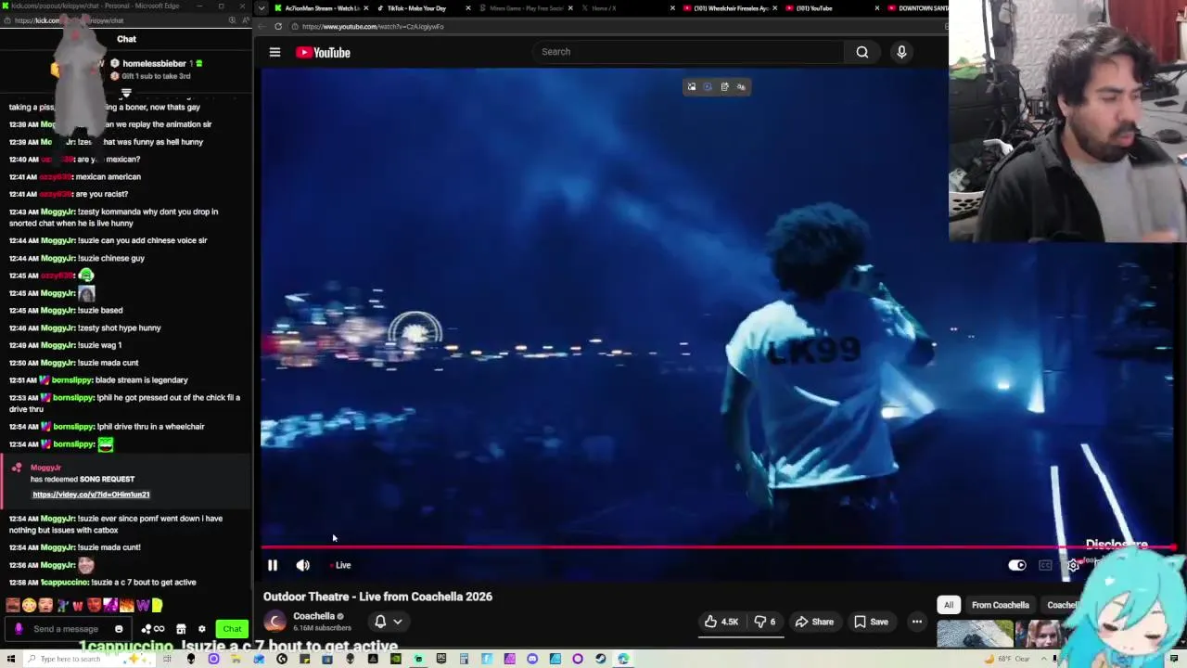Open the Task View taskbar button
Viewport: 1187px width, 668px height.
click(168, 659)
